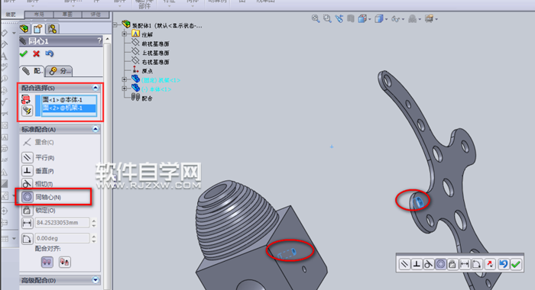Viewport: 535px width, 290px height.
Task: Choose Parallel in the floating mate toolbar
Action: [404, 264]
